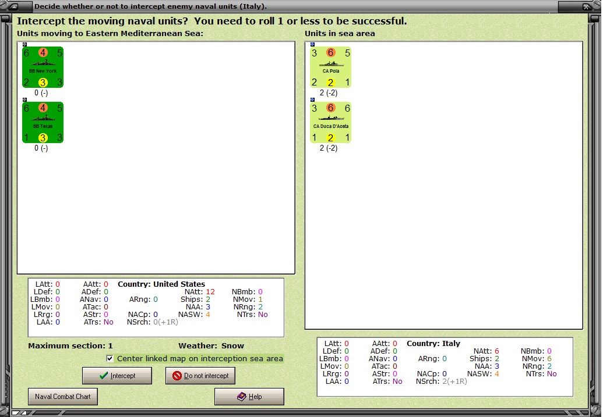Select the CA Pola cruiser counter
Viewport: 603px width, 417px height.
(x=331, y=67)
